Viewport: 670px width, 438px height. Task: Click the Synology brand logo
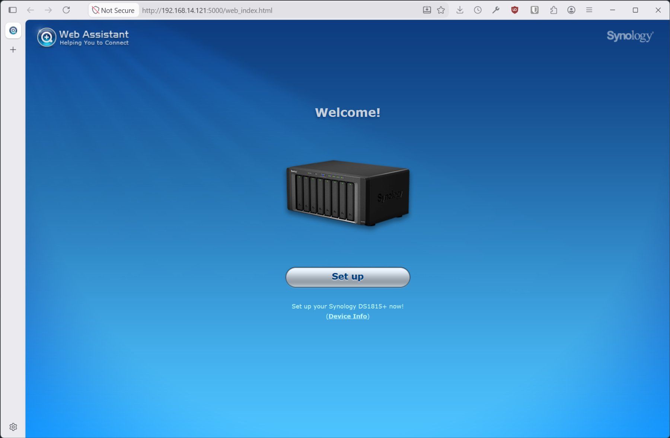[630, 36]
